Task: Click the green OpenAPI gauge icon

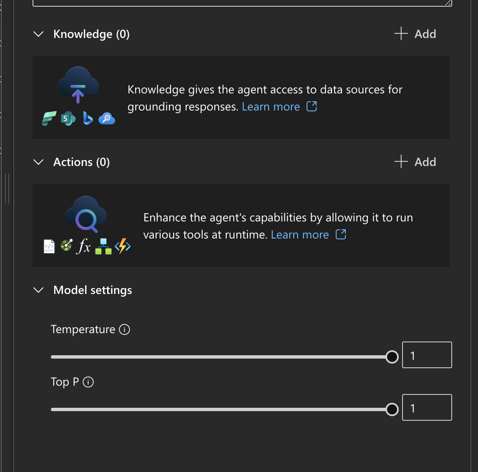Action: click(x=66, y=245)
